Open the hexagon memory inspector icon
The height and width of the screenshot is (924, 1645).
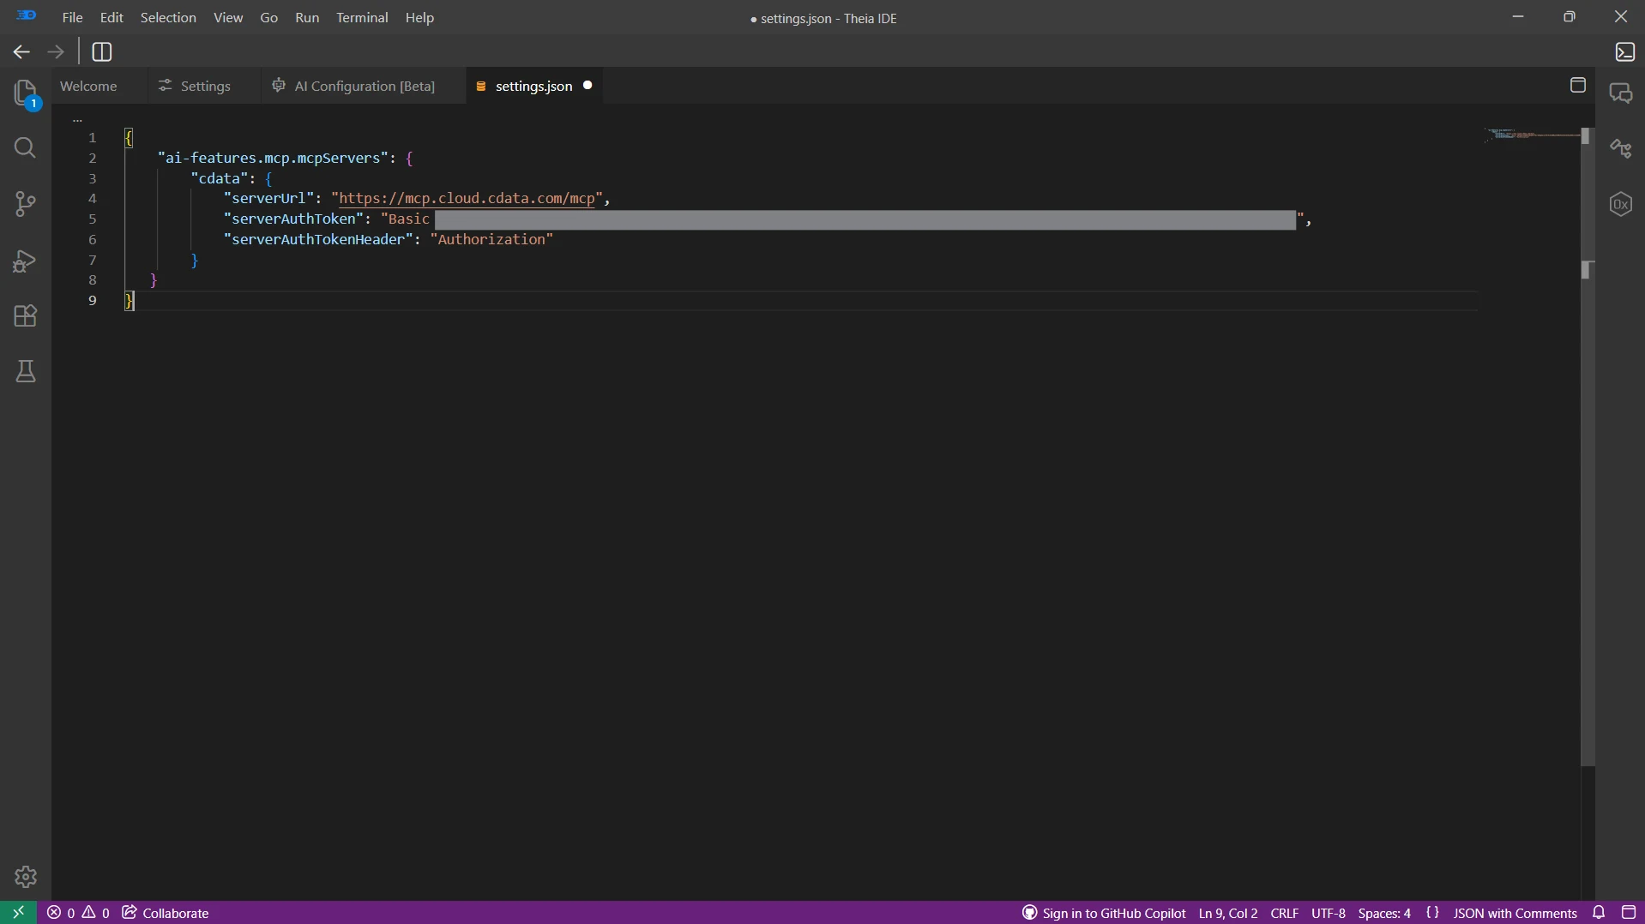coord(1621,204)
